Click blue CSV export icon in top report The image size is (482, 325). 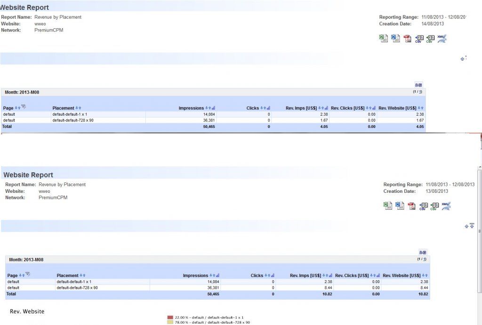[418, 39]
